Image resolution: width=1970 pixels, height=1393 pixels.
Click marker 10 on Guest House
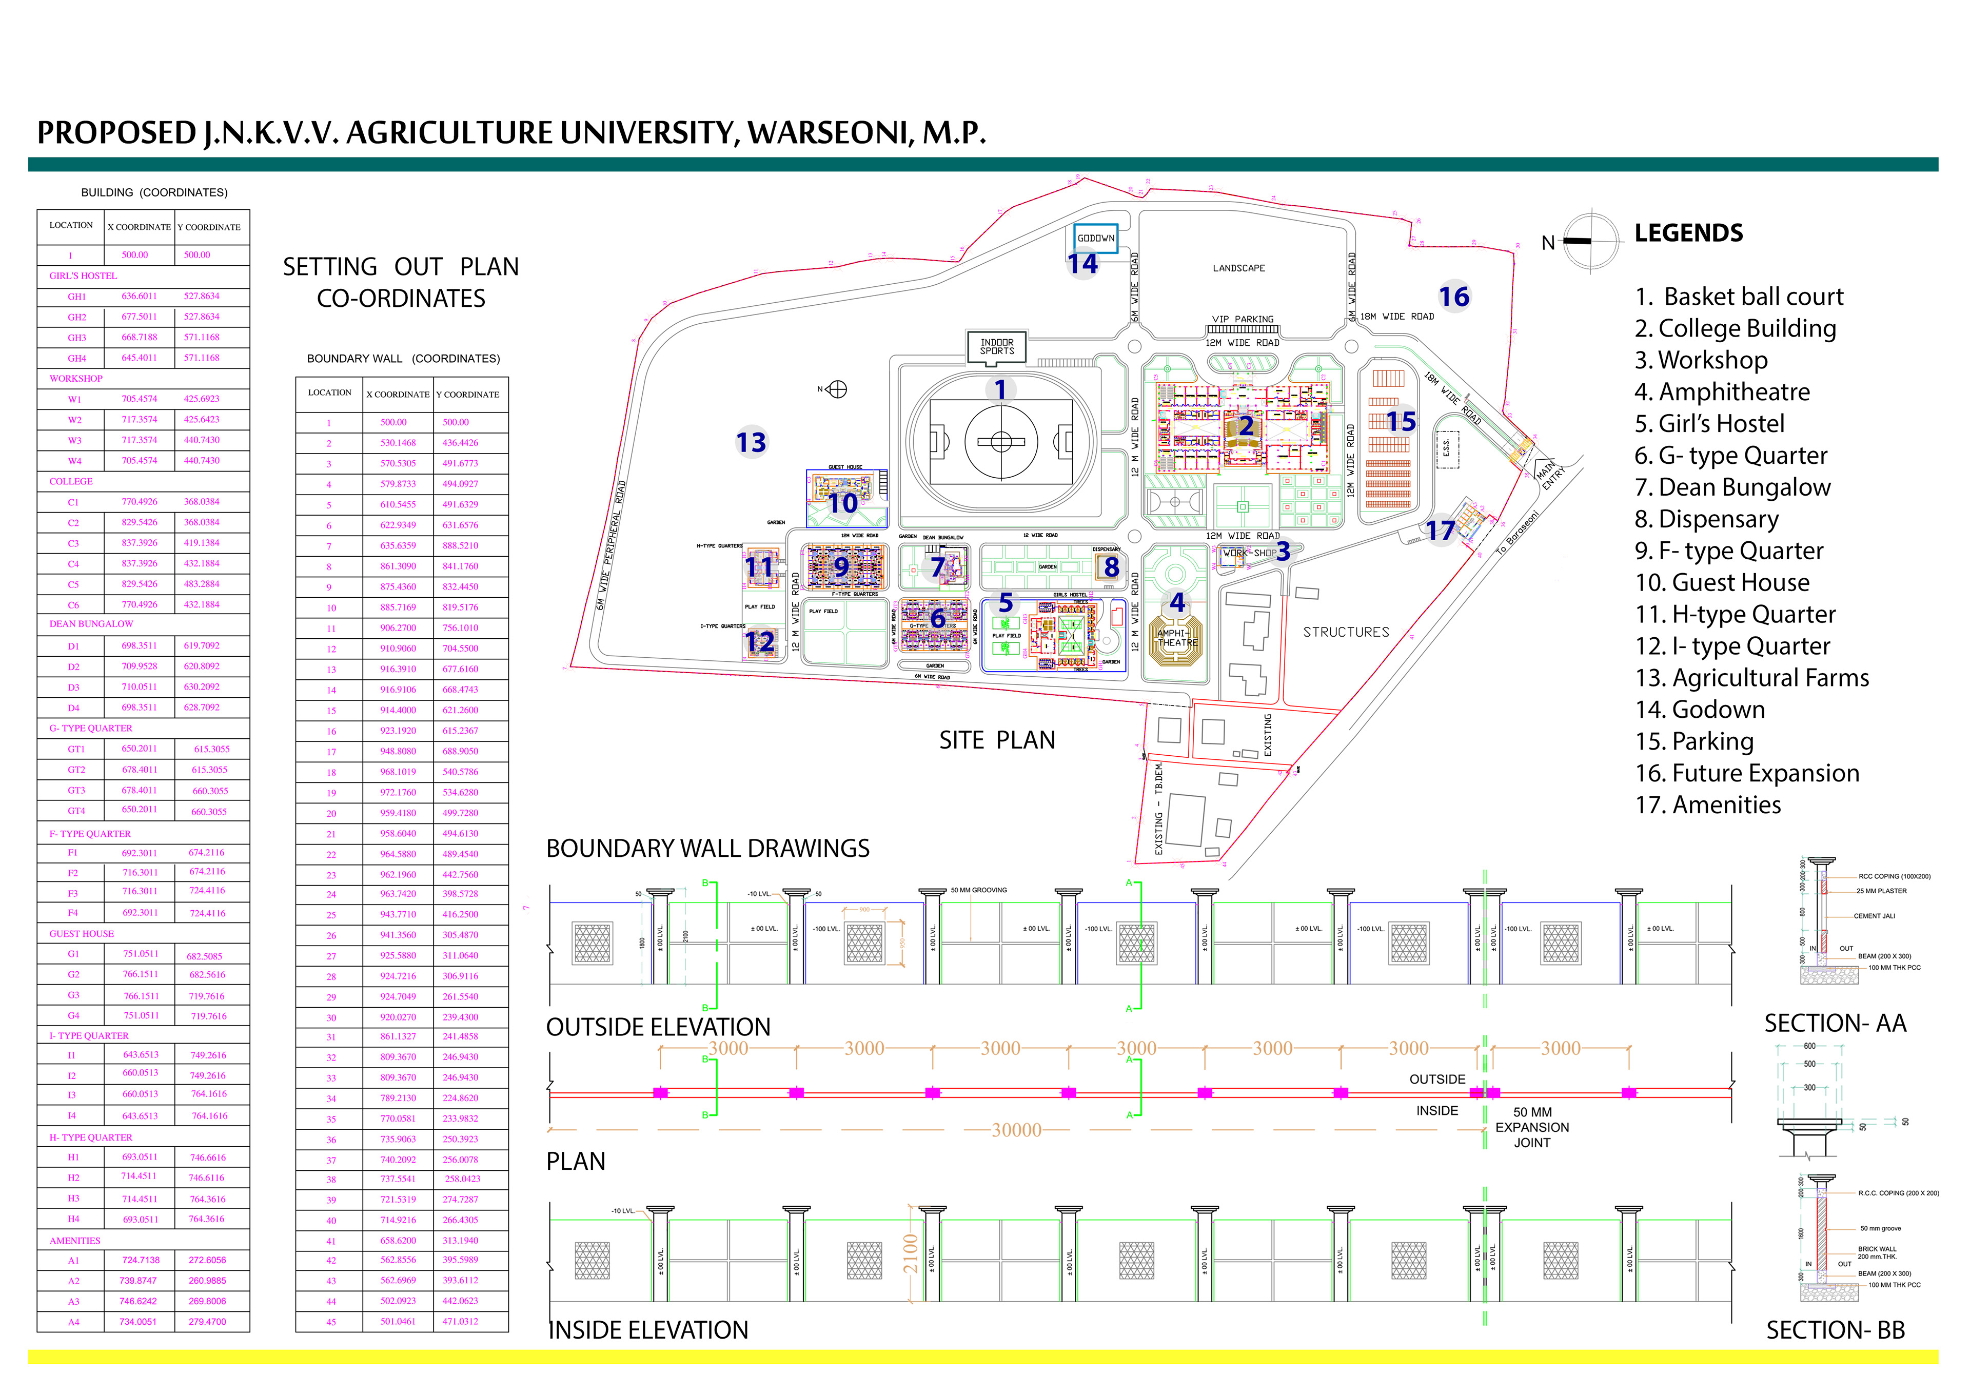pyautogui.click(x=842, y=503)
